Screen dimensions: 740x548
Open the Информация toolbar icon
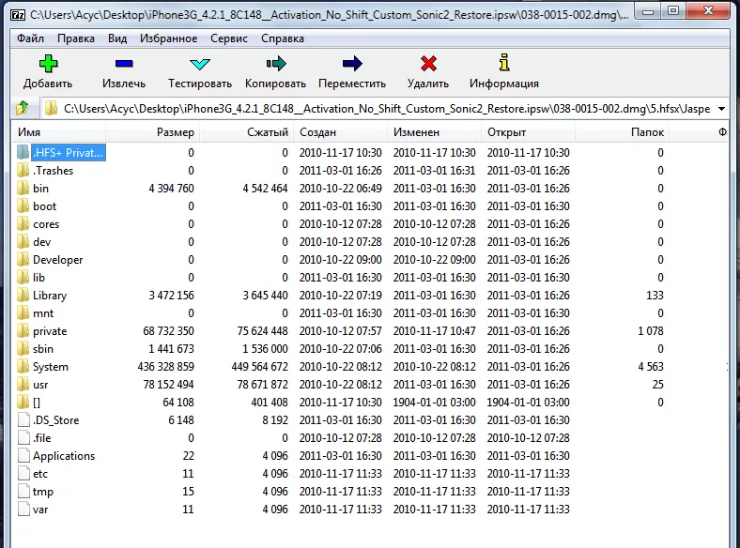click(x=504, y=65)
